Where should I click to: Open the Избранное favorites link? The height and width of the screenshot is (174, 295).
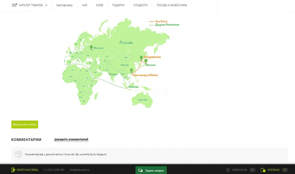(x=240, y=170)
